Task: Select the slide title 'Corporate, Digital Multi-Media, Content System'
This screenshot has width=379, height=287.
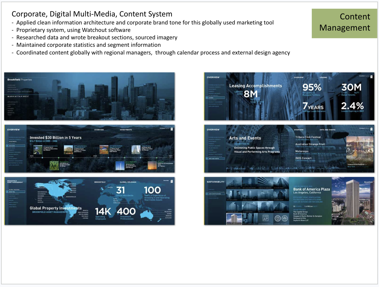Action: point(92,14)
